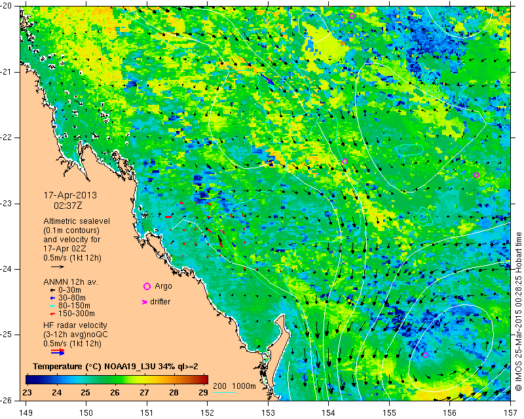
Task: Click the 'ANMN 12h av.' heading
Action: pyautogui.click(x=71, y=282)
